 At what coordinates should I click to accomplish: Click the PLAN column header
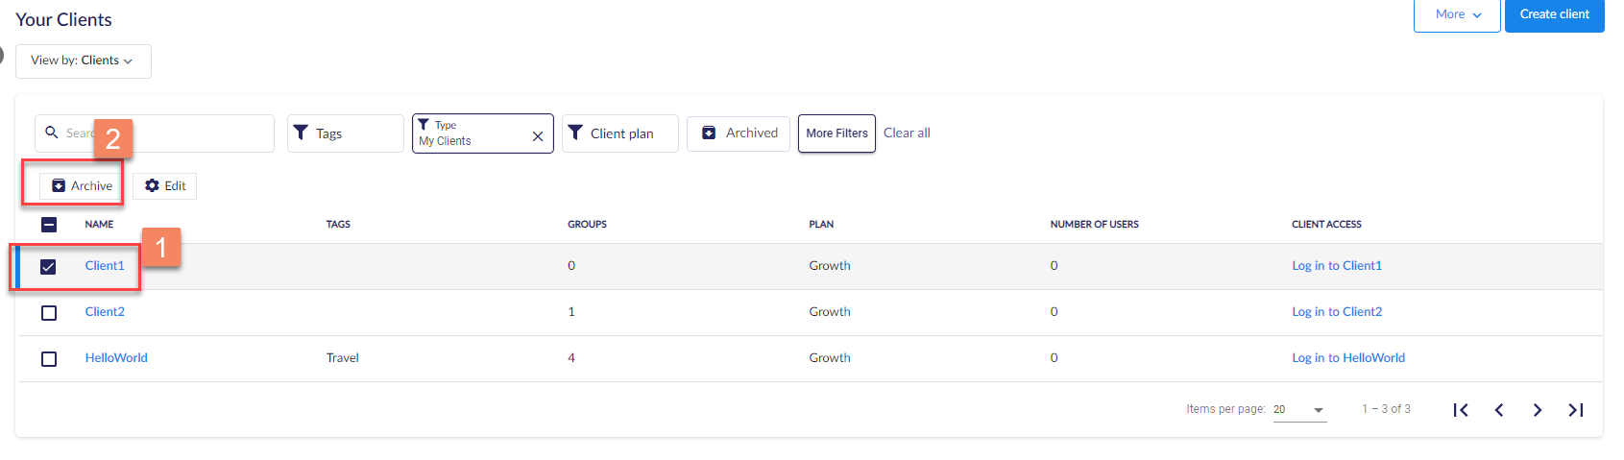click(x=821, y=225)
